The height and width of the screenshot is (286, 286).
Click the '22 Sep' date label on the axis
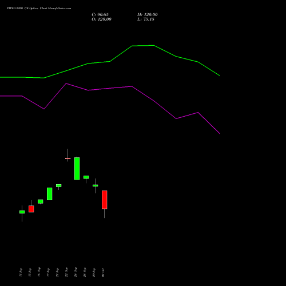(66, 272)
